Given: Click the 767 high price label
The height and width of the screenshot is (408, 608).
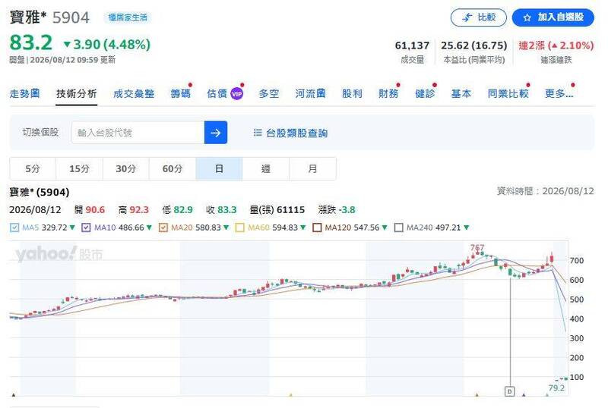Looking at the screenshot, I should pyautogui.click(x=477, y=247).
